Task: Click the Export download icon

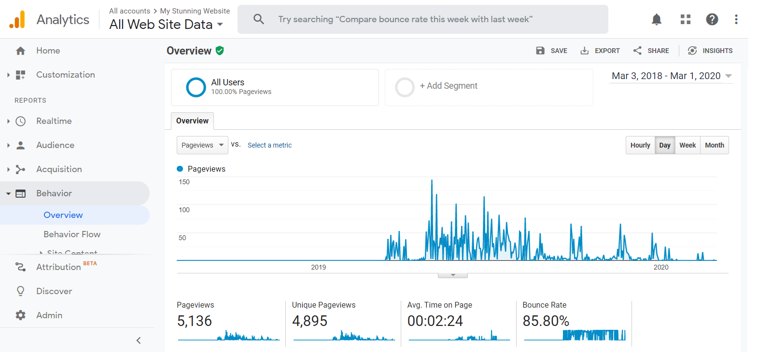Action: click(584, 51)
